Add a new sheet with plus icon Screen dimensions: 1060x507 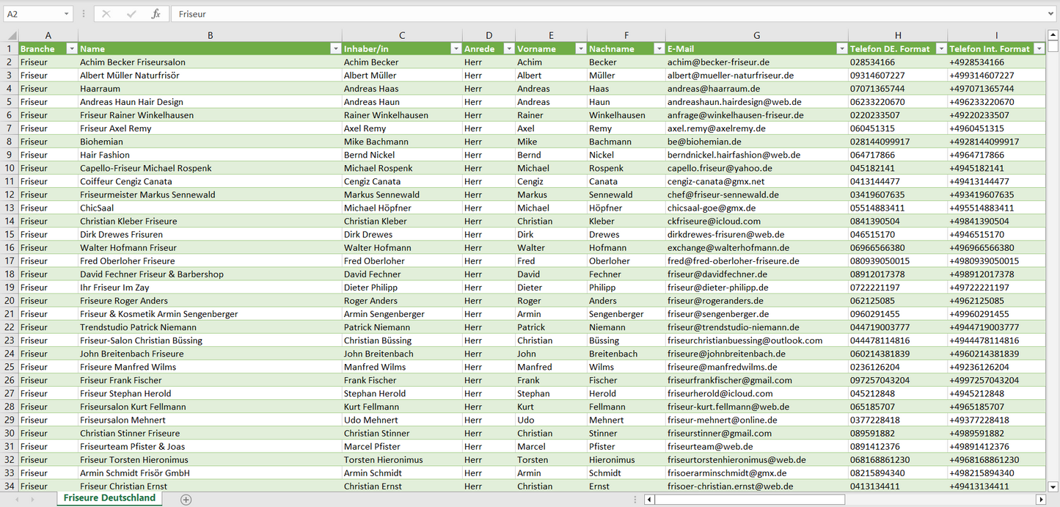pos(186,499)
